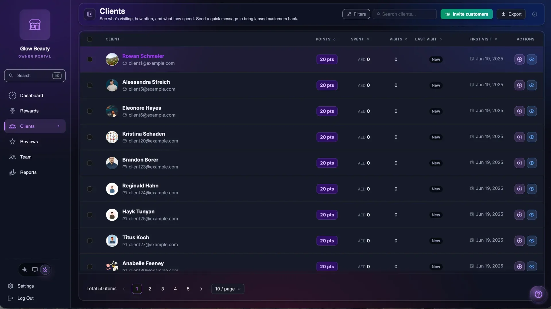
Task: View Rowan Schmeler details eye icon
Action: click(531, 59)
